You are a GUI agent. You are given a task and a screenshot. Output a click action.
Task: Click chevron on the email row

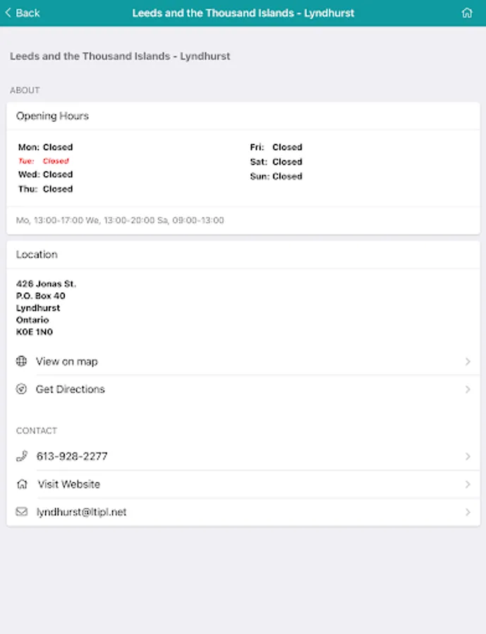[x=468, y=512]
